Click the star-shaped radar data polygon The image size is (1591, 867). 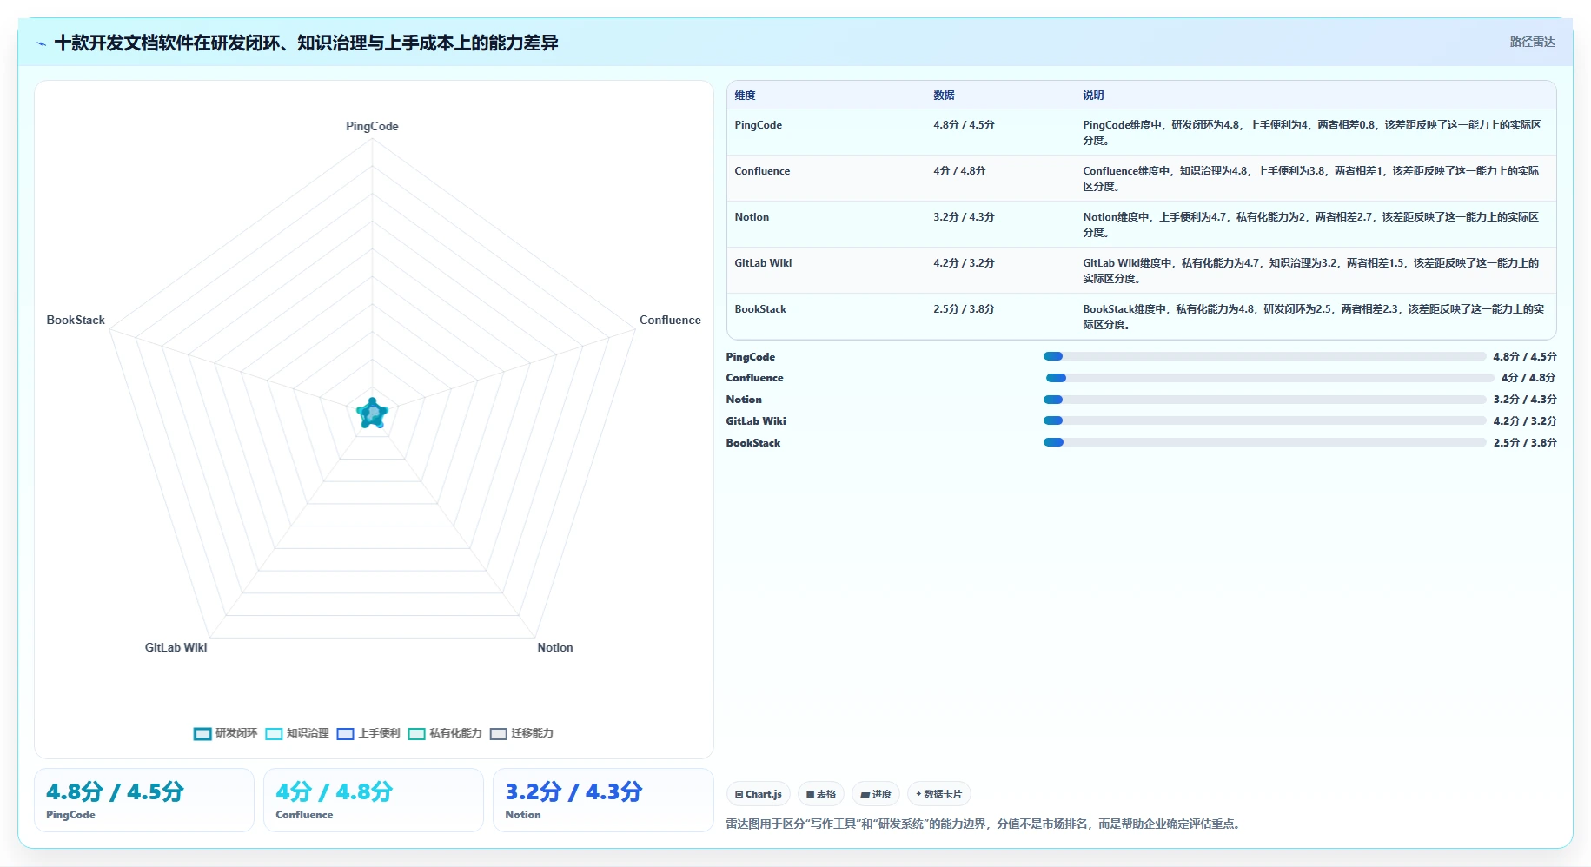click(372, 414)
